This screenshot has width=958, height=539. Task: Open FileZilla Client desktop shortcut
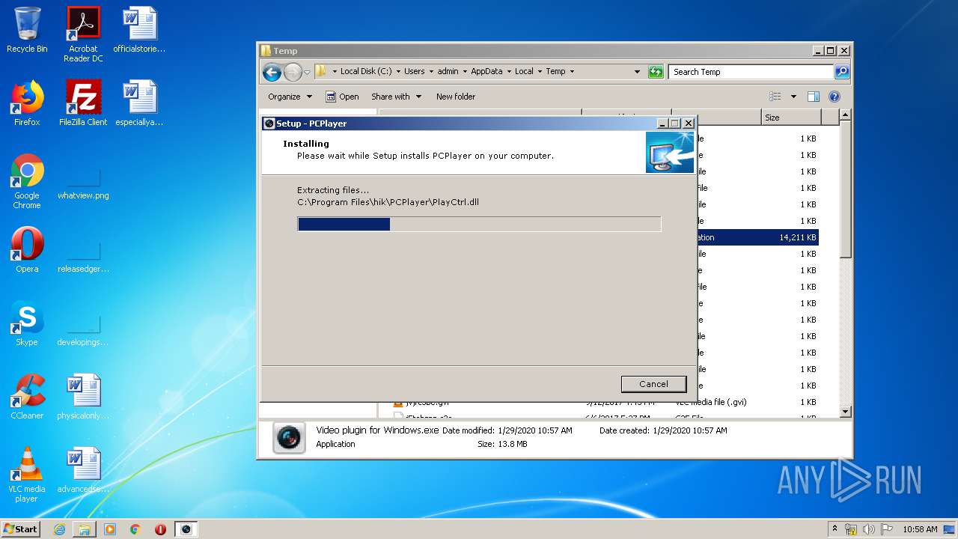click(83, 103)
